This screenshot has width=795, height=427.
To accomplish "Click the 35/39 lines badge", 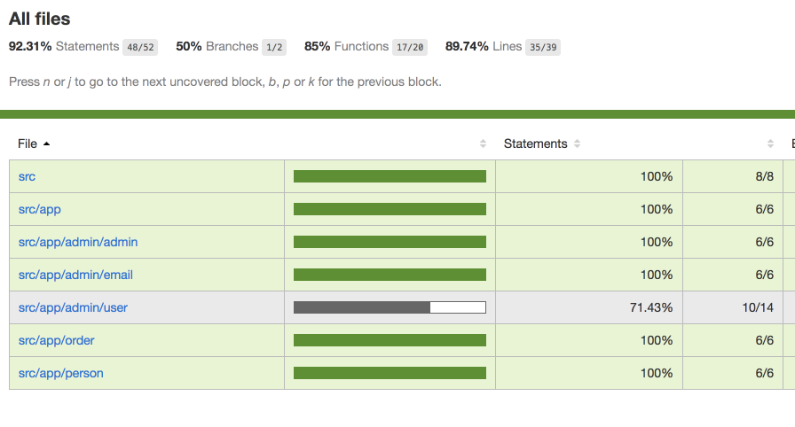I will coord(542,47).
